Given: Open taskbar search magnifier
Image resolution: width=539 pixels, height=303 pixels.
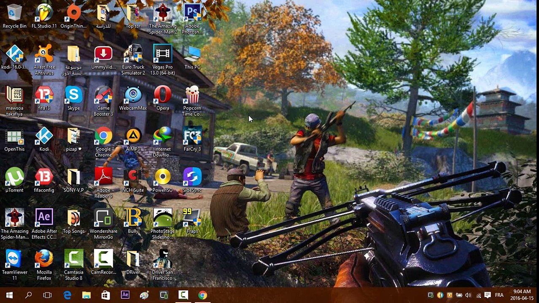Looking at the screenshot, I should [28, 295].
